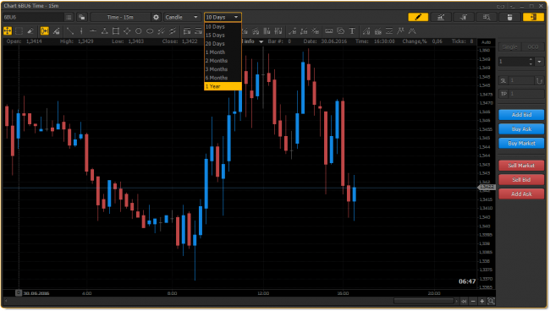Open the chart settings gear
This screenshot has width=550, height=311.
pyautogui.click(x=156, y=17)
